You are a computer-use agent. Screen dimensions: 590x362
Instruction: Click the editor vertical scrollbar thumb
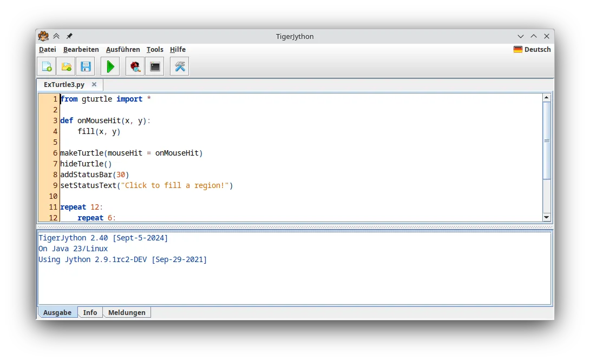(547, 140)
